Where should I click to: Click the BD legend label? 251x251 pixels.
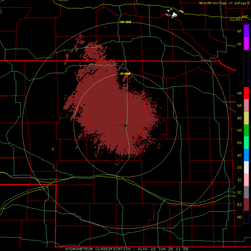pyautogui.click(x=239, y=118)
